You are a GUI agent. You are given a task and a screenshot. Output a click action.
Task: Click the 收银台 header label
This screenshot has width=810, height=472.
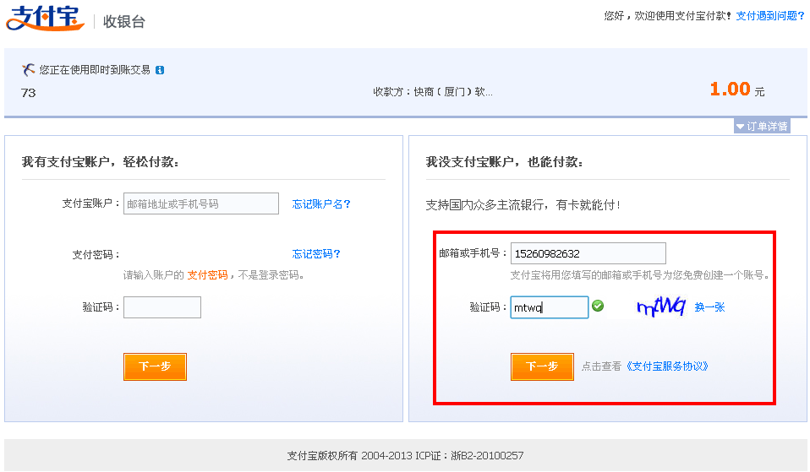(x=124, y=22)
